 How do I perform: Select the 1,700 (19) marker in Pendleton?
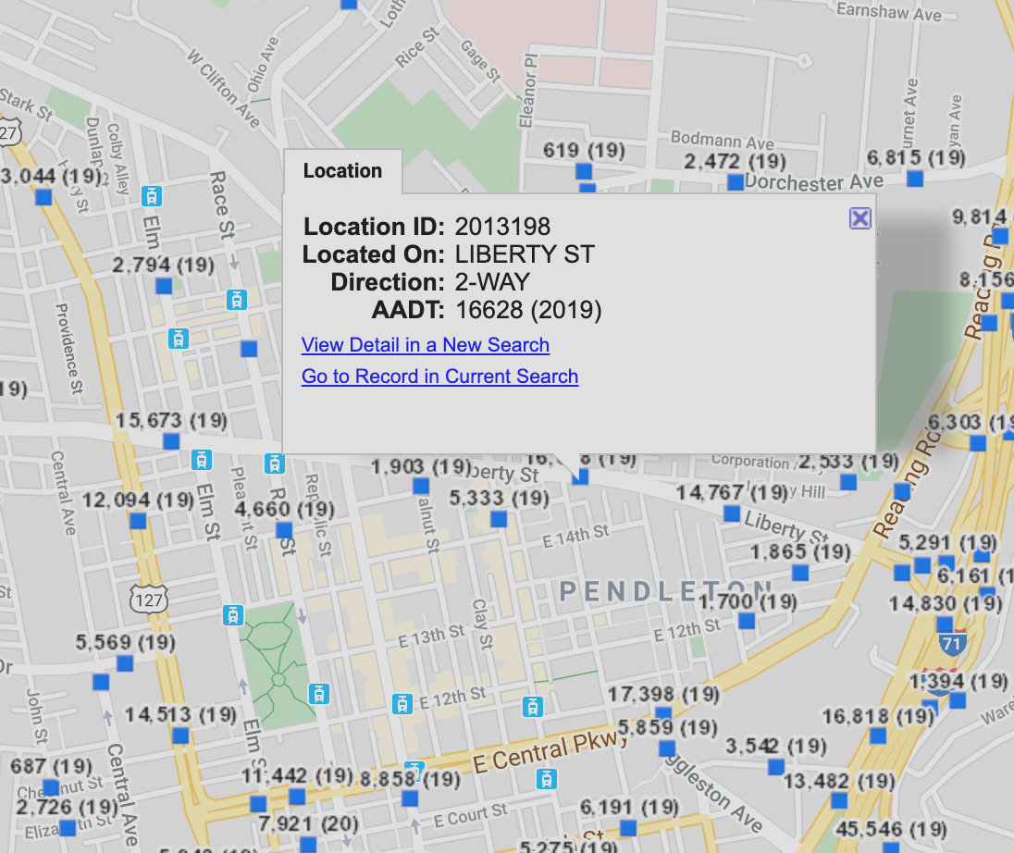click(747, 621)
